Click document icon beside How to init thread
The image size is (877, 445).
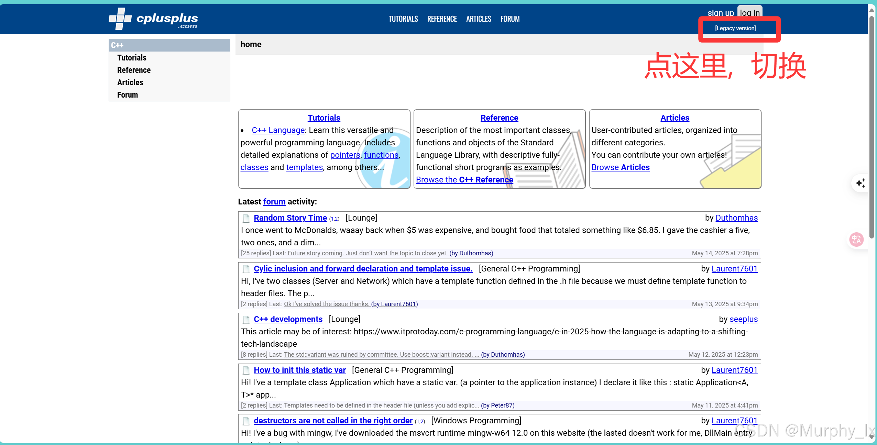click(x=246, y=370)
